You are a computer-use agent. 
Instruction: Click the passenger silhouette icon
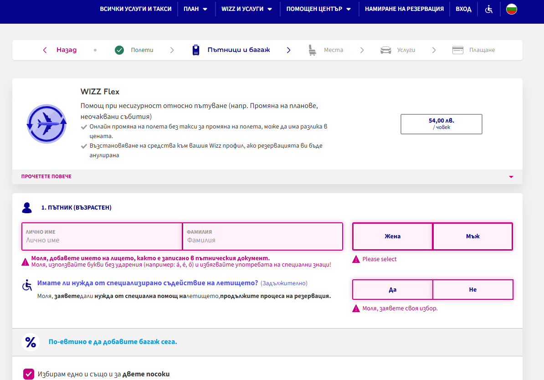[x=27, y=207]
